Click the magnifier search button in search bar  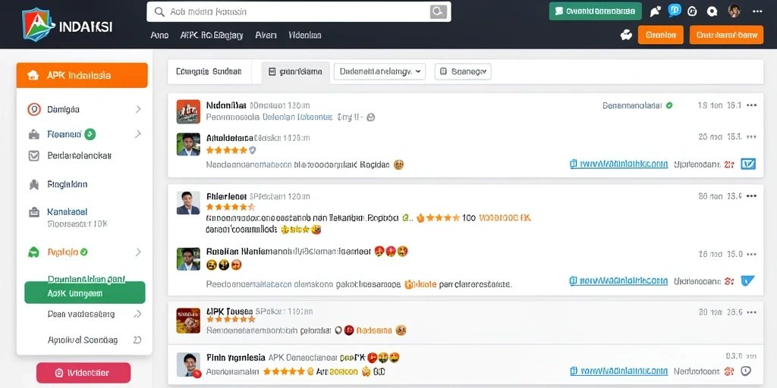(438, 12)
